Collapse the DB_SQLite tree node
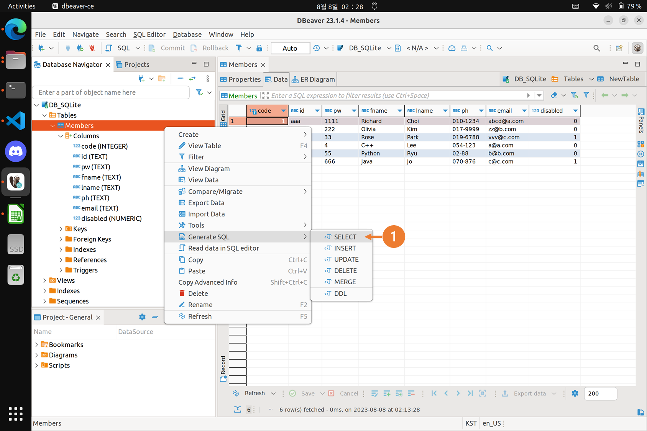 (x=36, y=105)
